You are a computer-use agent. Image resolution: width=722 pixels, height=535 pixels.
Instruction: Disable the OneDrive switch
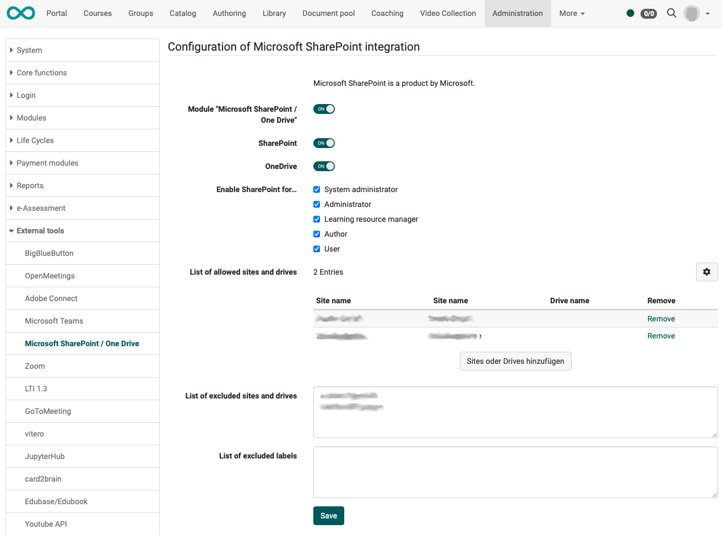[324, 166]
